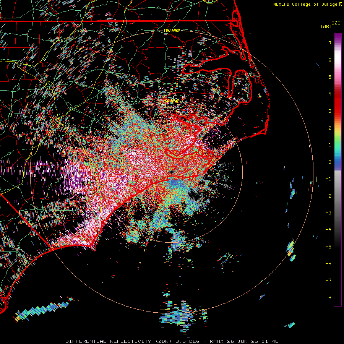Click the black radar site dot at center

click(172, 172)
